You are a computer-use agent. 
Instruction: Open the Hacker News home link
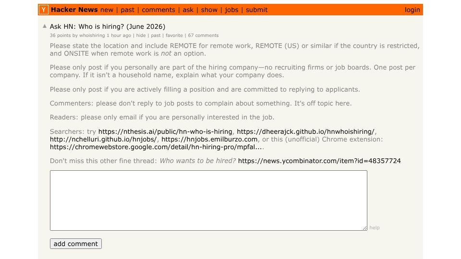pyautogui.click(x=74, y=10)
